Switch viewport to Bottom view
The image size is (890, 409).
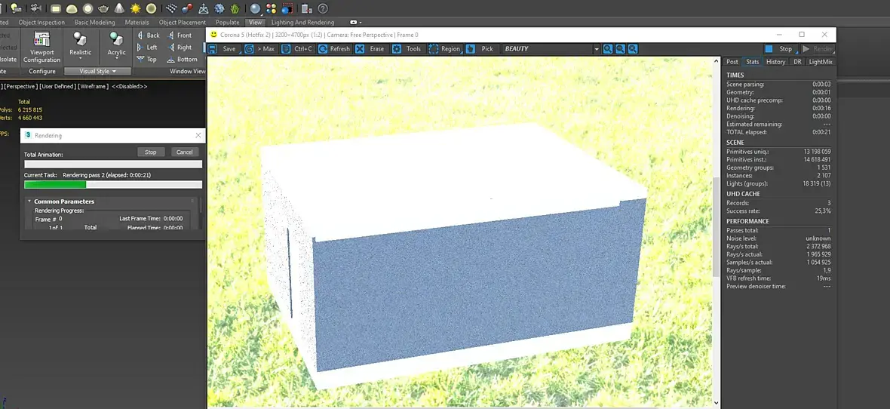[x=183, y=59]
